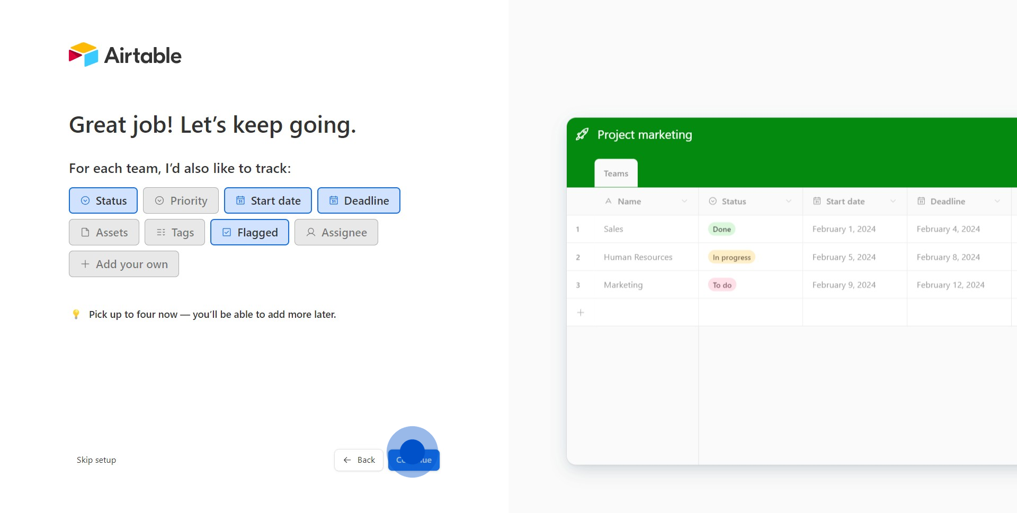Enable the Priority field option
The image size is (1017, 513).
pyautogui.click(x=181, y=201)
